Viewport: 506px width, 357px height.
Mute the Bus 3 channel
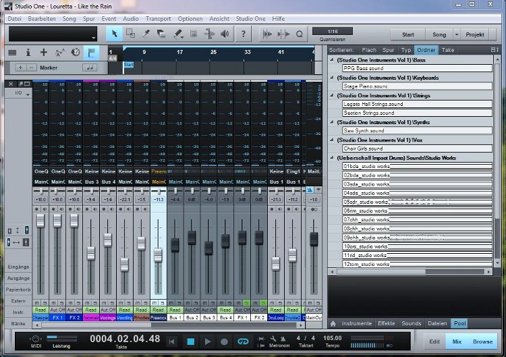pyautogui.click(x=204, y=303)
